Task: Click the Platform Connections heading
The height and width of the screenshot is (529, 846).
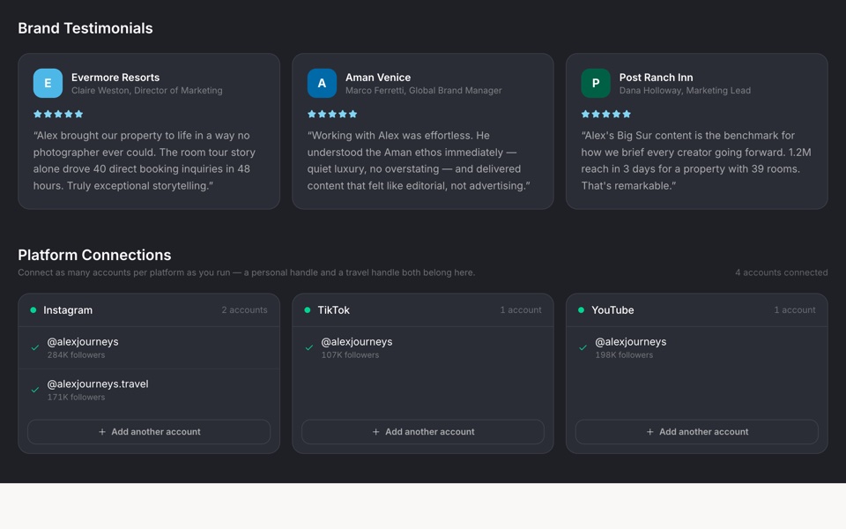Action: point(94,255)
